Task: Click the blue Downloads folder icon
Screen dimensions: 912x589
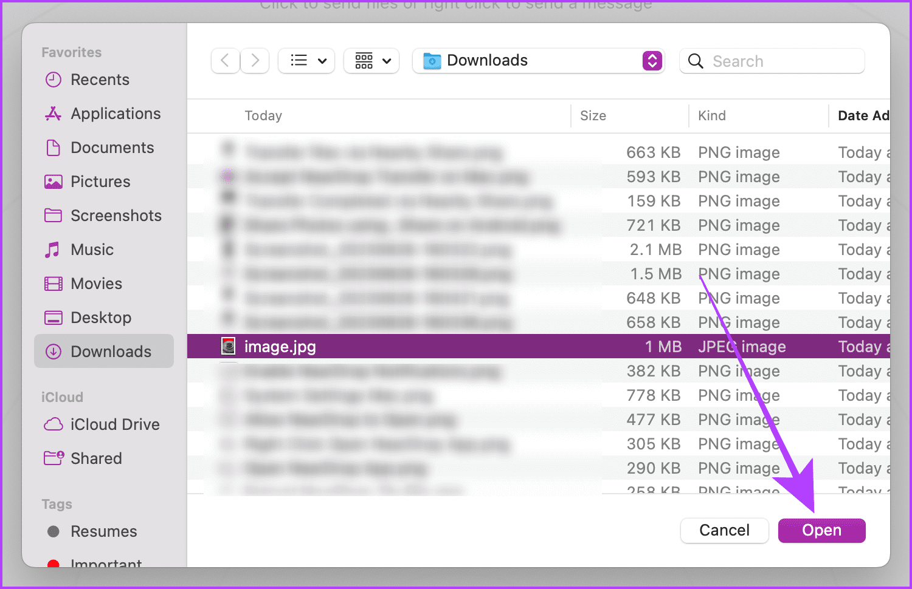Action: 432,61
